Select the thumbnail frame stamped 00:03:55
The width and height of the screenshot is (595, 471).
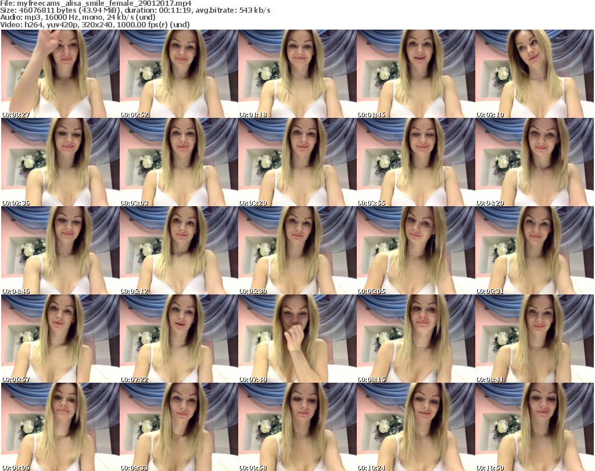pyautogui.click(x=416, y=162)
